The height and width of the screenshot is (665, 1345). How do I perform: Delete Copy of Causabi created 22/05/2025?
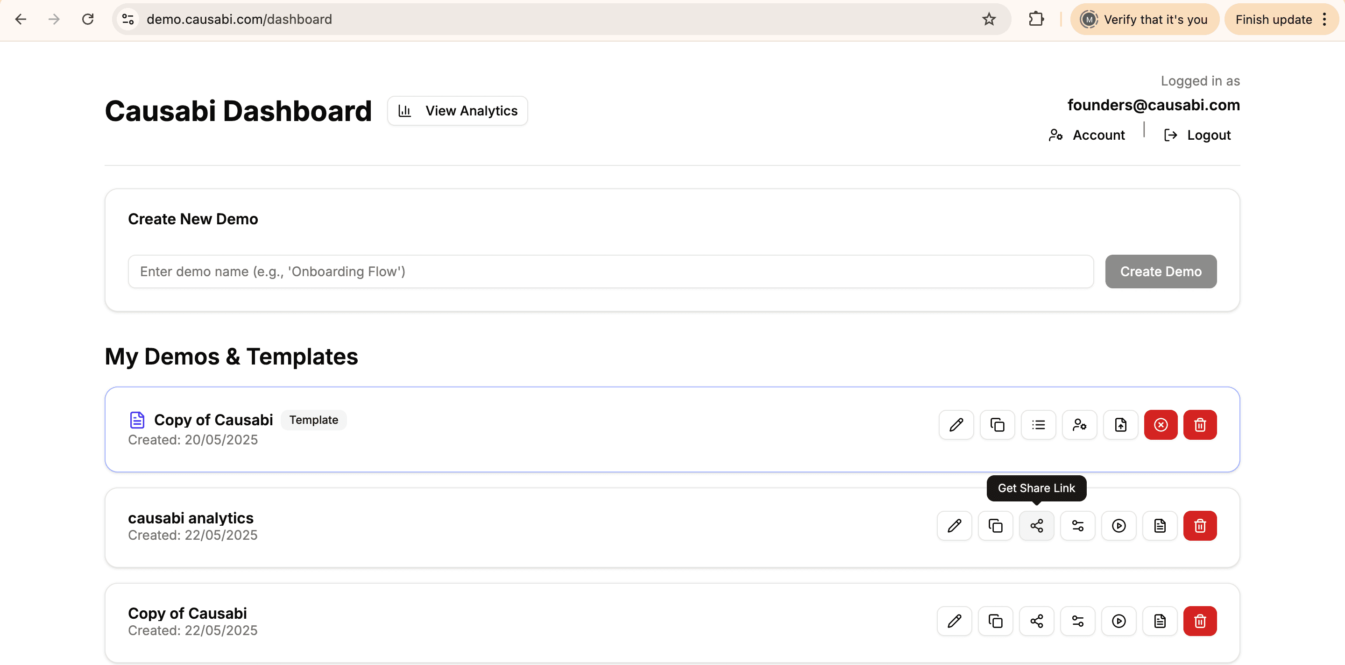(1200, 621)
